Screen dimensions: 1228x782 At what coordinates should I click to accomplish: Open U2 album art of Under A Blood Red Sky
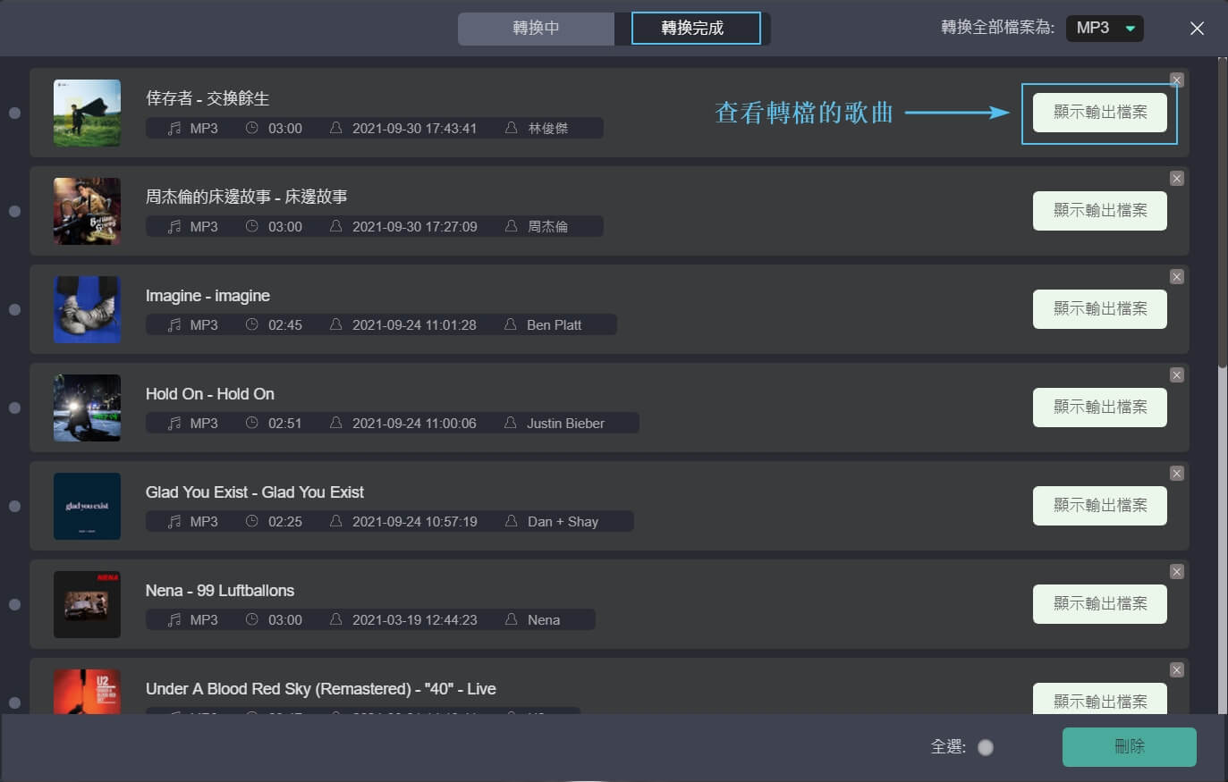[x=87, y=692]
